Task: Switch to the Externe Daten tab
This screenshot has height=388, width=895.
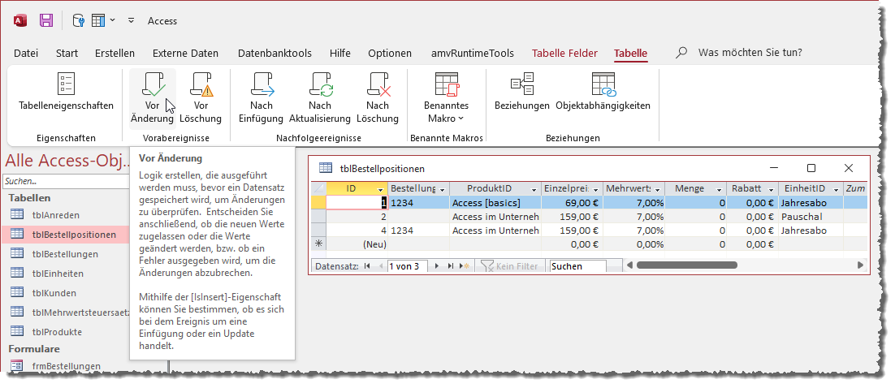Action: pos(185,53)
